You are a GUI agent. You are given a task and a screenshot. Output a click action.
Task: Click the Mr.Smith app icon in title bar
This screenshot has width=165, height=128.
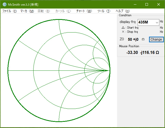(x=5, y=4)
